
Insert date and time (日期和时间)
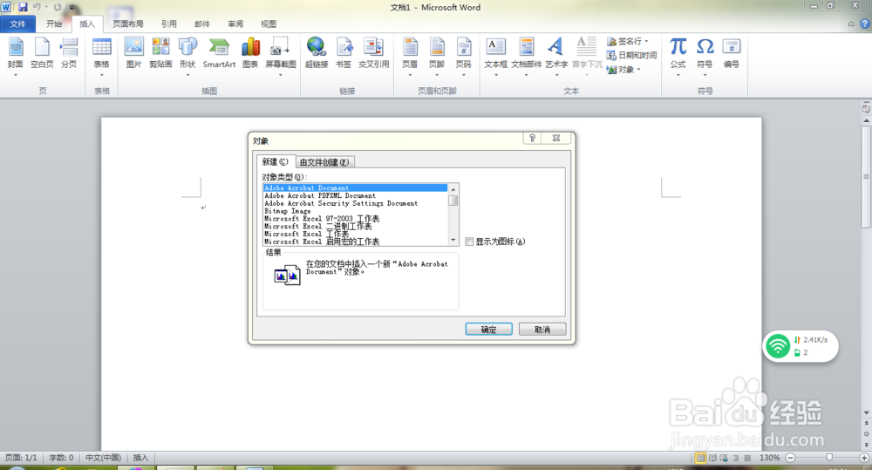631,55
